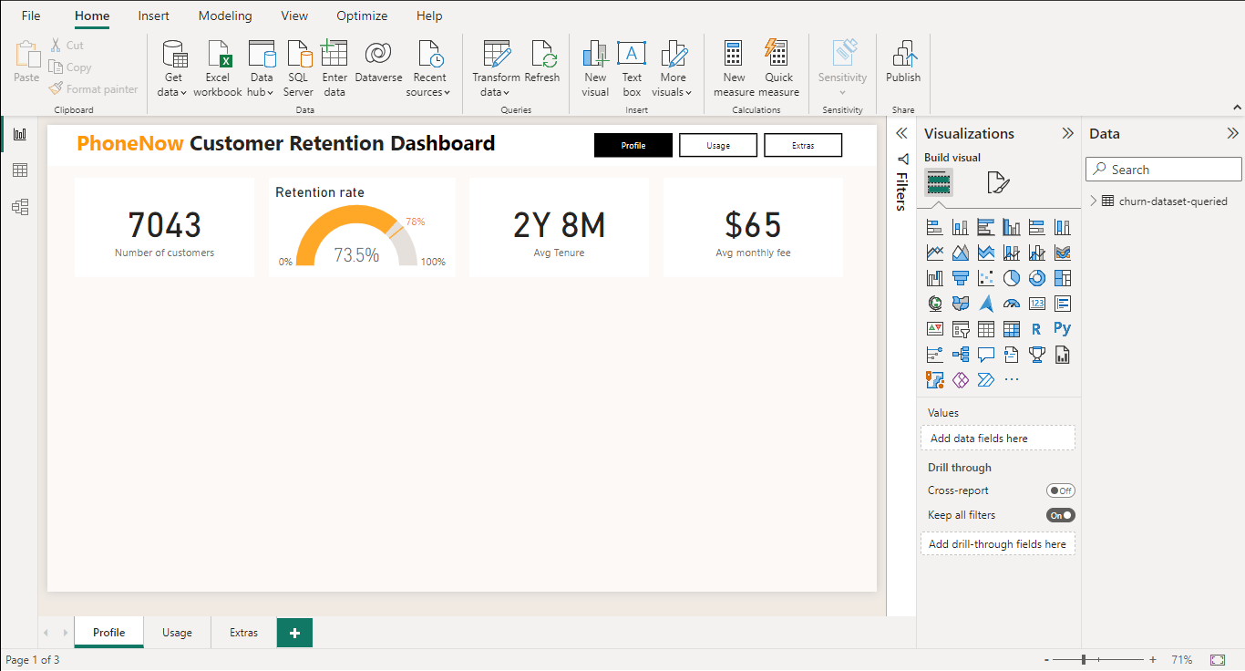Click the Extras navigation button on dashboard
Image resolution: width=1245 pixels, height=671 pixels.
click(x=803, y=145)
